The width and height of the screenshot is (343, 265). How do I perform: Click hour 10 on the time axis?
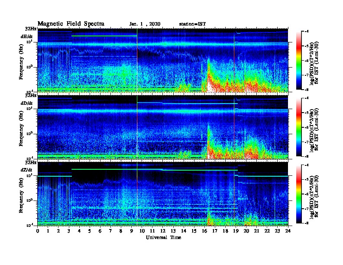[x=142, y=231]
